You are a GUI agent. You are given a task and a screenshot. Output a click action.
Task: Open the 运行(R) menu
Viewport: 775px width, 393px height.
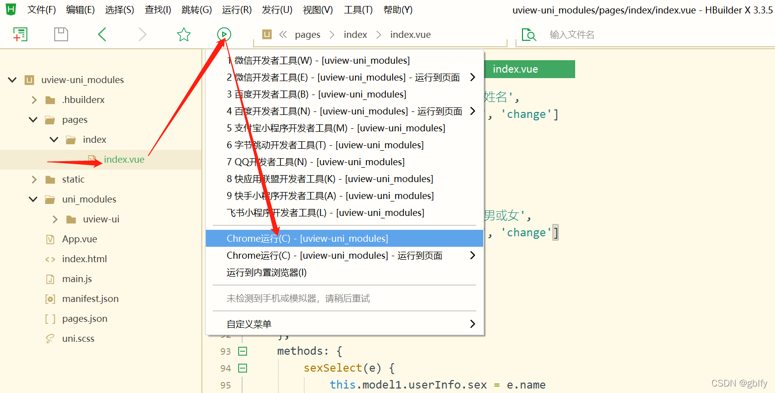(x=237, y=9)
